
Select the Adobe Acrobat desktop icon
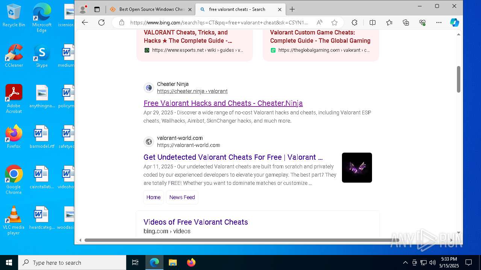[14, 99]
